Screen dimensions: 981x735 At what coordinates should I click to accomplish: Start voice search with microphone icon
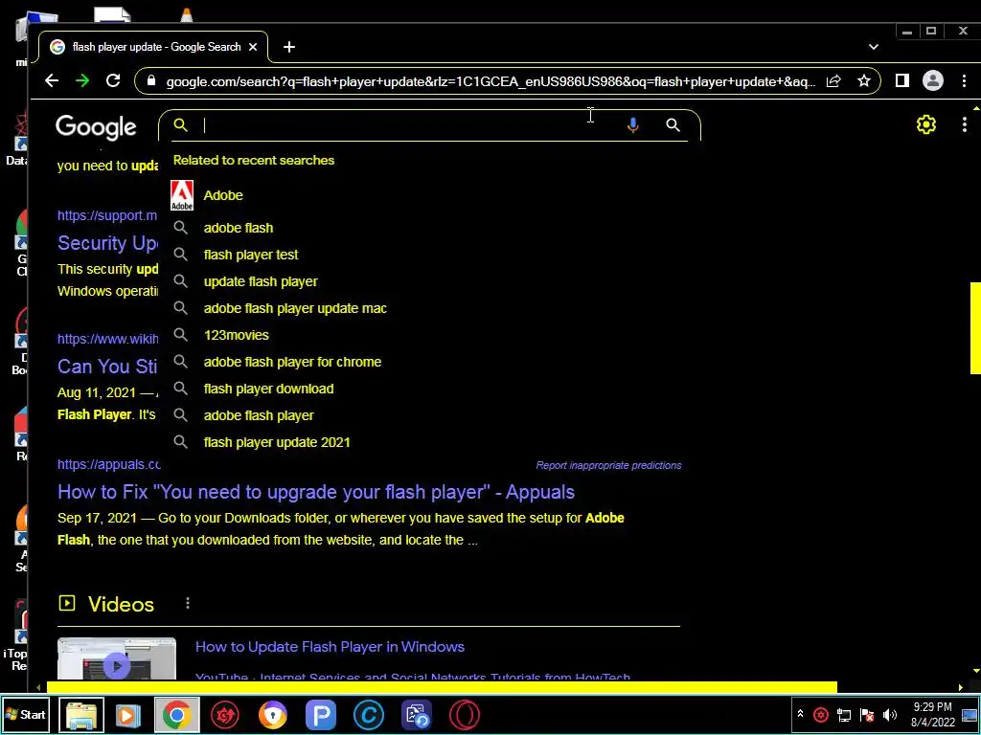[x=632, y=125]
